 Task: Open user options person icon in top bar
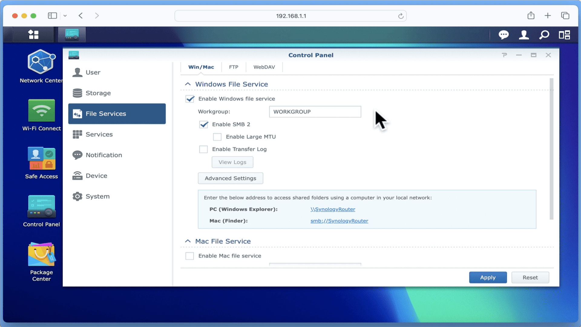[x=524, y=35]
